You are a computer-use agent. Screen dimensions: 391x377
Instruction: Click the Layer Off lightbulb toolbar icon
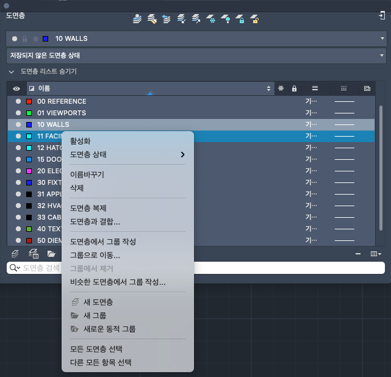click(226, 19)
